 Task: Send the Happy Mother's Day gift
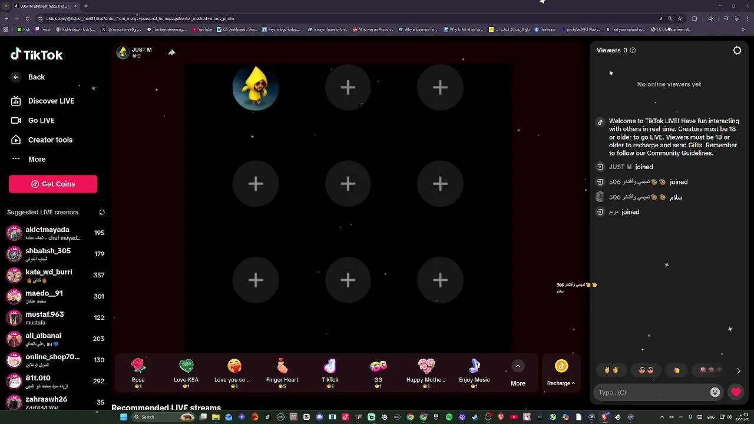coord(426,373)
